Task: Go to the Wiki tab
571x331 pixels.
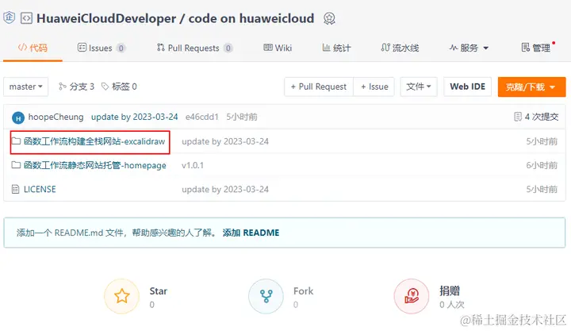Action: [278, 48]
